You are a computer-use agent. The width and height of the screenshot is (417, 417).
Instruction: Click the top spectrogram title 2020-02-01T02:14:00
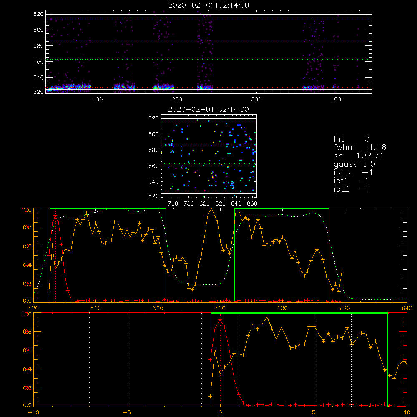pos(209,5)
